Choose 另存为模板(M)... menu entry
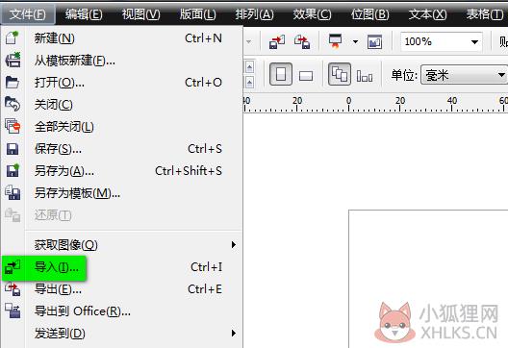Screen dimensions: 508x348 [122, 193]
